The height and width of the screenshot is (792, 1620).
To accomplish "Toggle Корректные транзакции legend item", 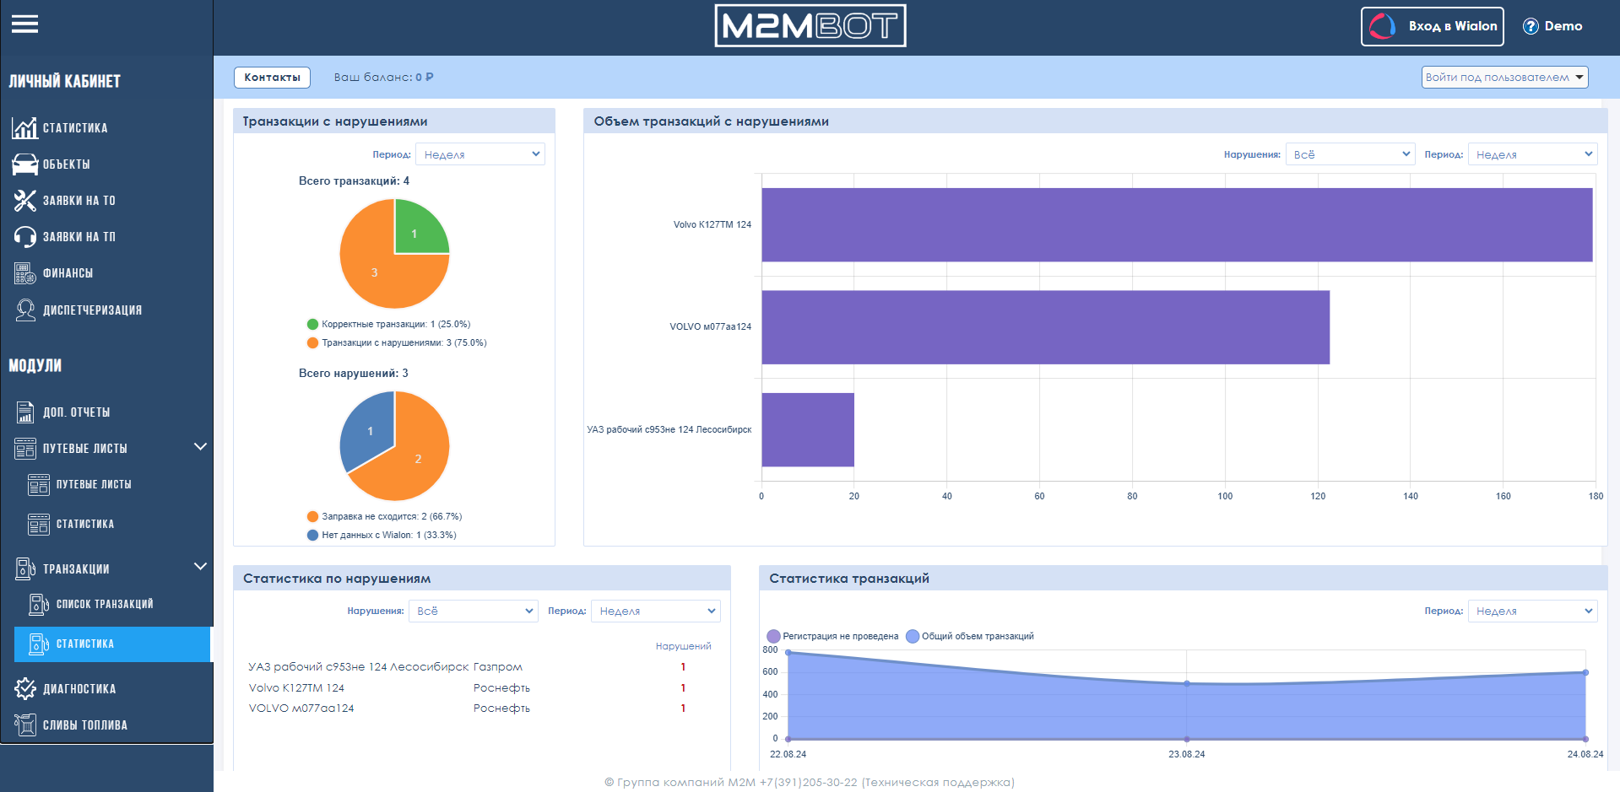I will point(388,324).
